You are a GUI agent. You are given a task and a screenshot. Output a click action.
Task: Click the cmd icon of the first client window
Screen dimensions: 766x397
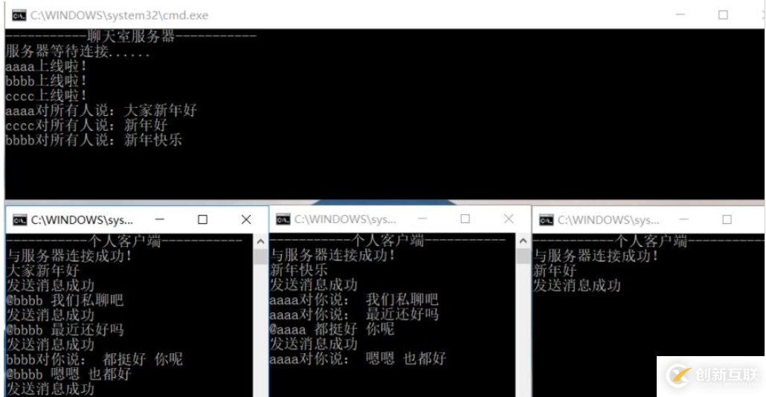tap(19, 220)
